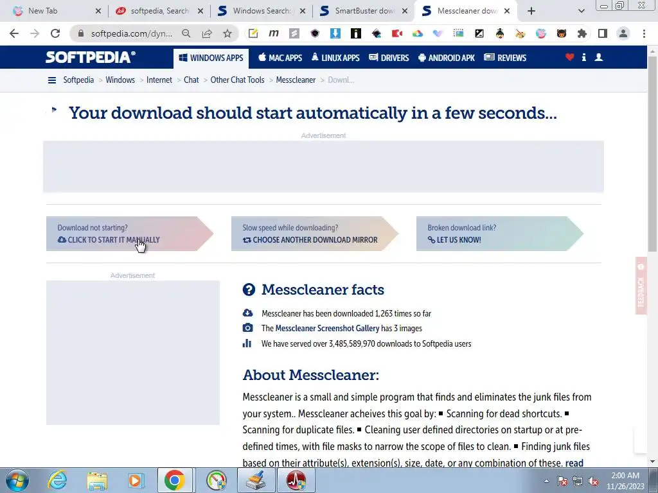Click the Softpedia info 'i' icon
The height and width of the screenshot is (493, 658).
coord(583,57)
